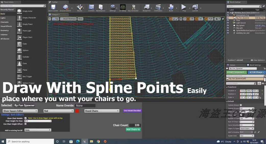Select the Geometry category in Place Actors

pyautogui.click(x=5, y=31)
